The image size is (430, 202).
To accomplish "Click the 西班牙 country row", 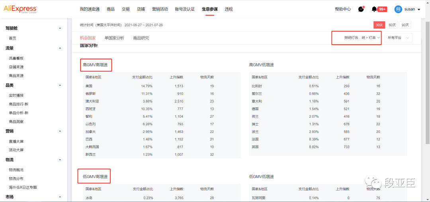I will click(x=162, y=109).
